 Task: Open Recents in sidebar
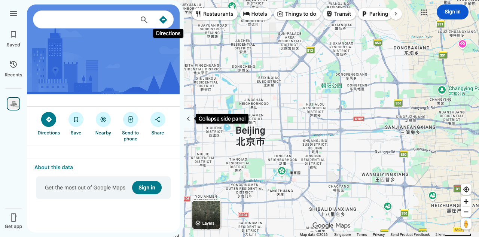point(13,69)
